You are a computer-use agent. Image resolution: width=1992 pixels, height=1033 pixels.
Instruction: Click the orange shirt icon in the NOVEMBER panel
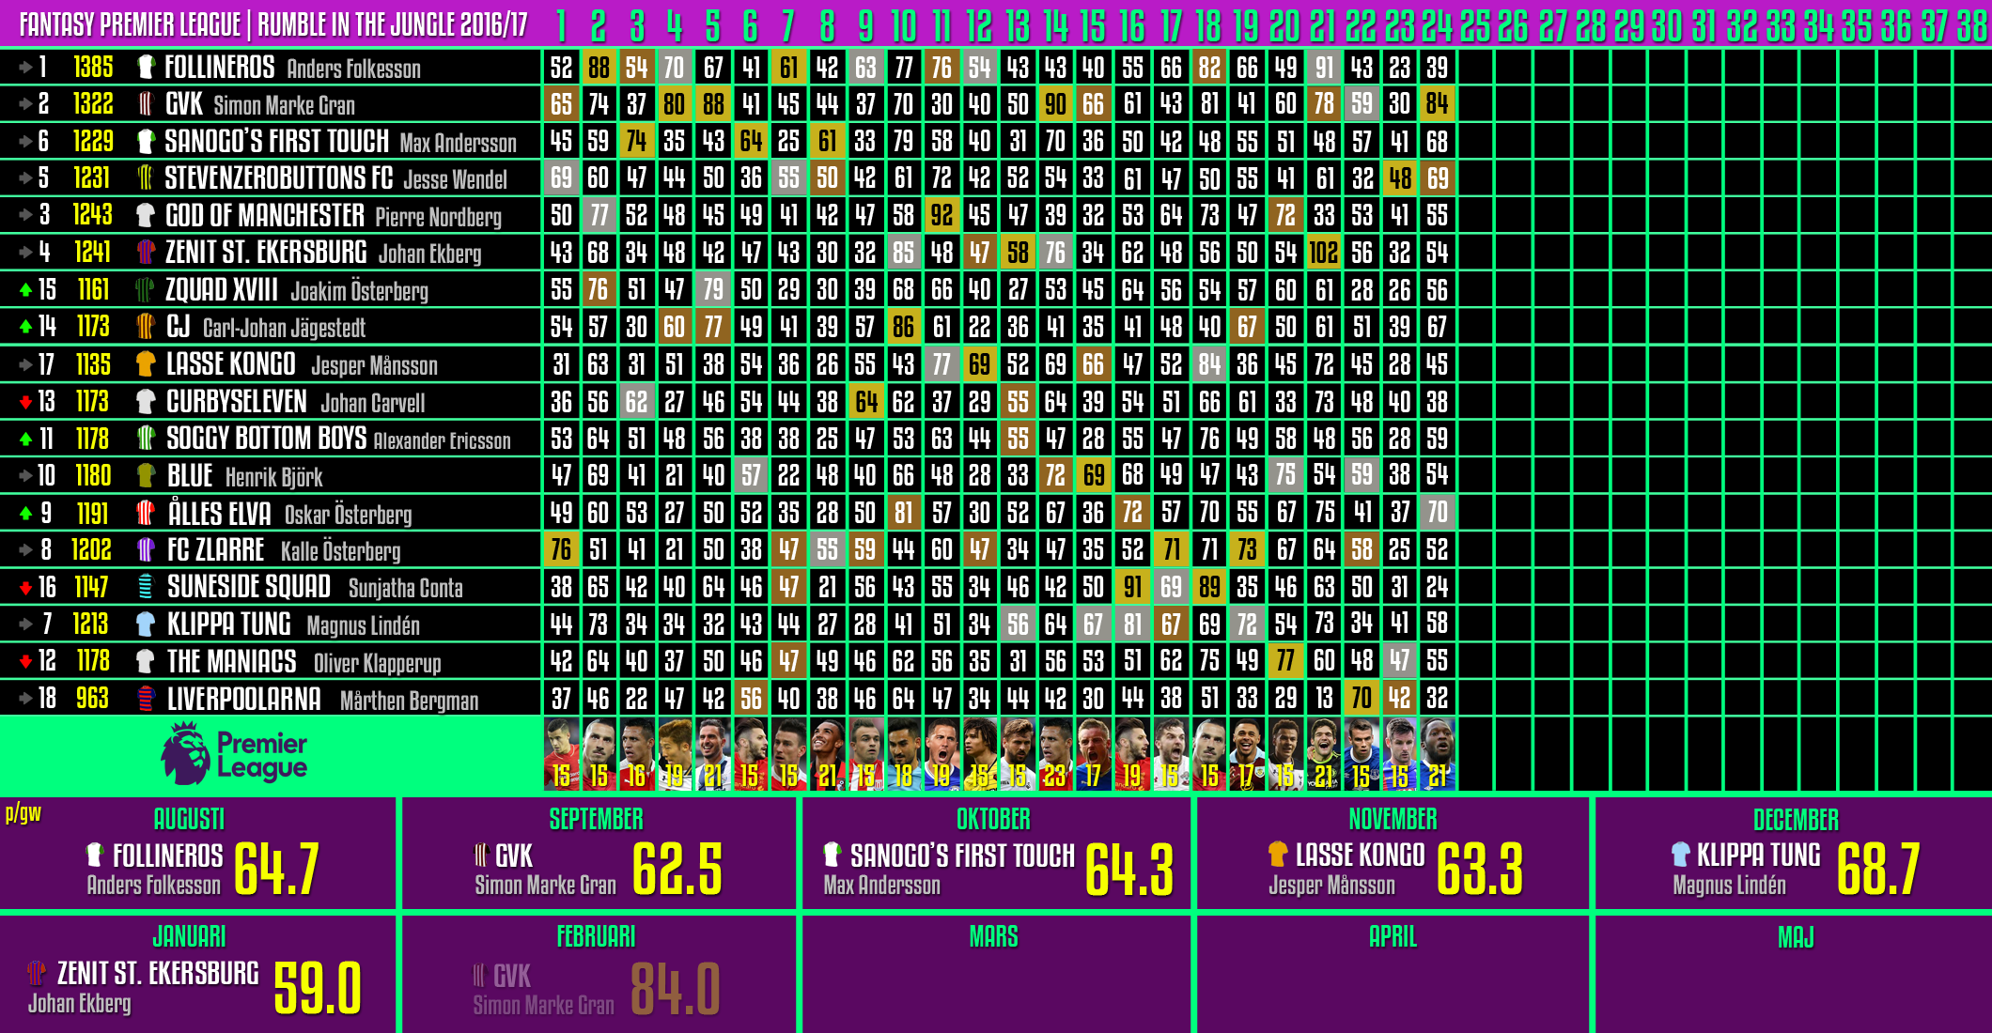[x=1277, y=855]
